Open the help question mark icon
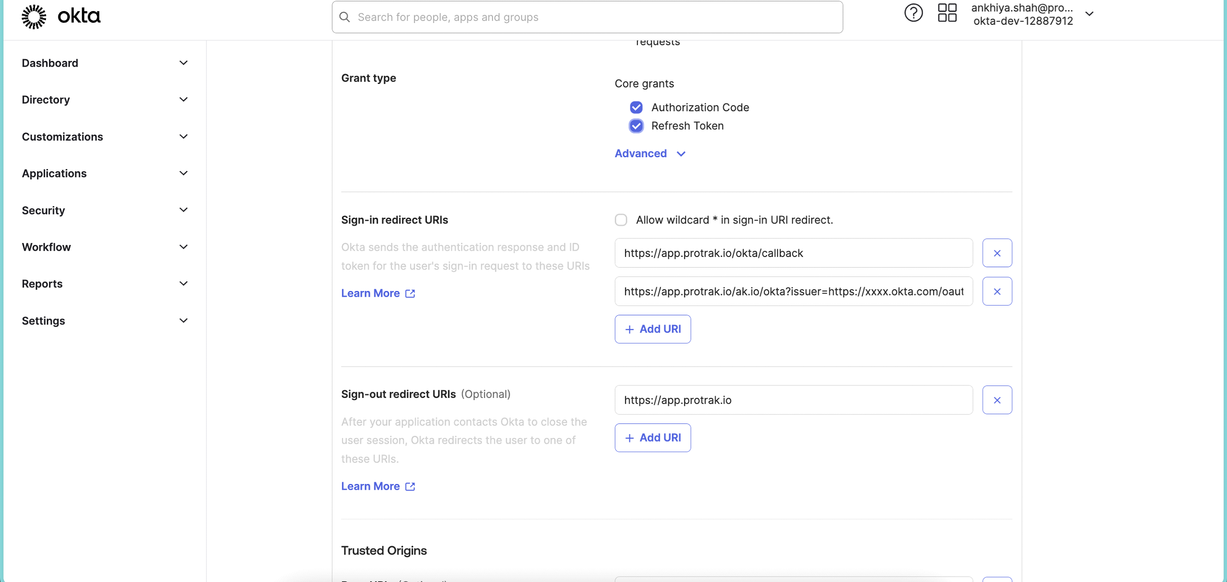The width and height of the screenshot is (1227, 582). pyautogui.click(x=913, y=13)
